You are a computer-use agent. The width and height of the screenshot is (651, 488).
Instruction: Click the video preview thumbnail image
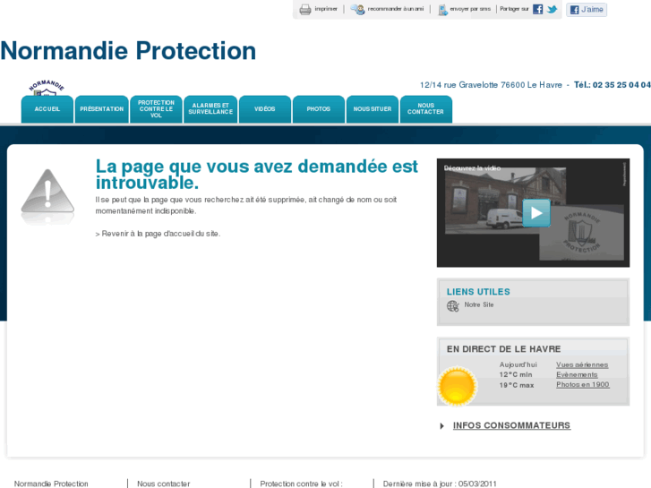point(533,212)
